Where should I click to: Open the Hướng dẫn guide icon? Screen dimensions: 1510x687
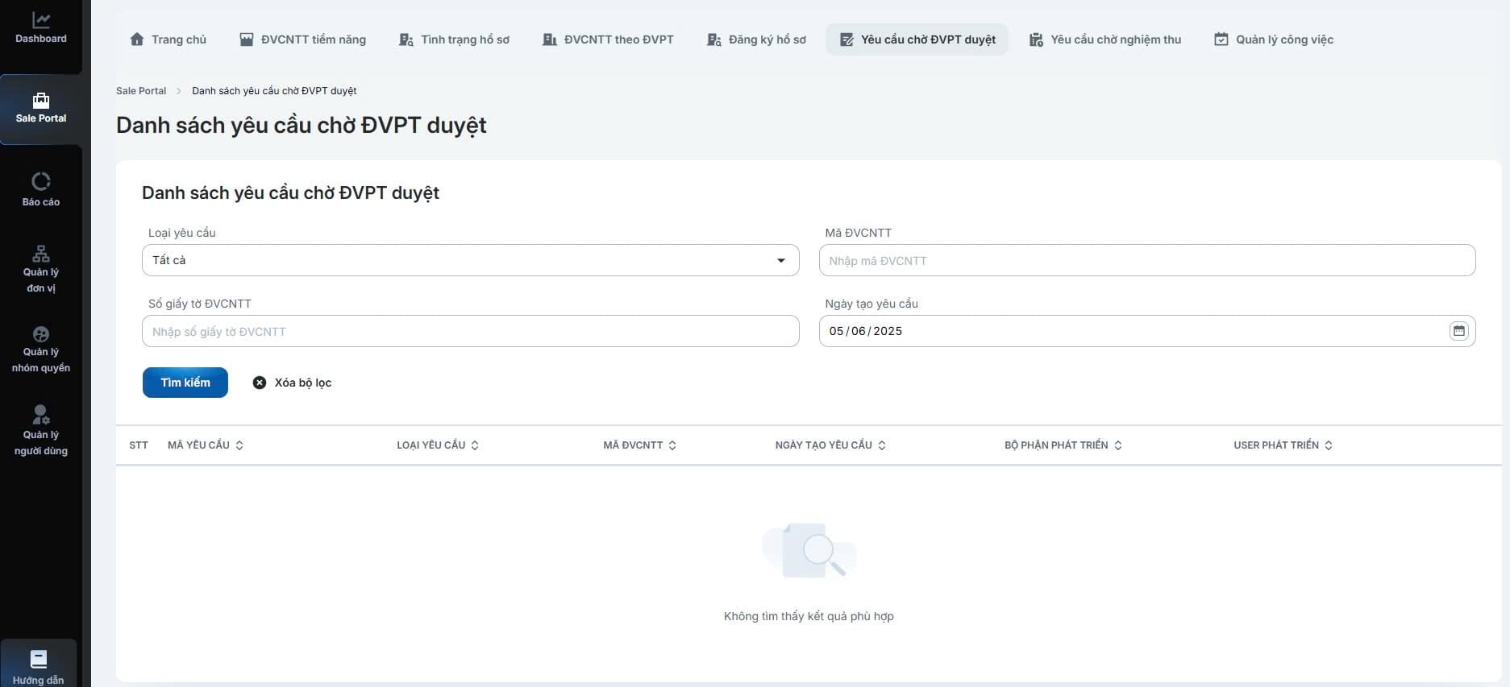[39, 660]
